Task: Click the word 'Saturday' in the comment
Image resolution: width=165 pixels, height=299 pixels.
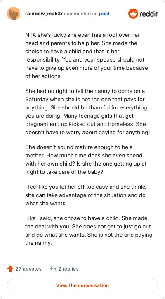Action: (x=37, y=100)
